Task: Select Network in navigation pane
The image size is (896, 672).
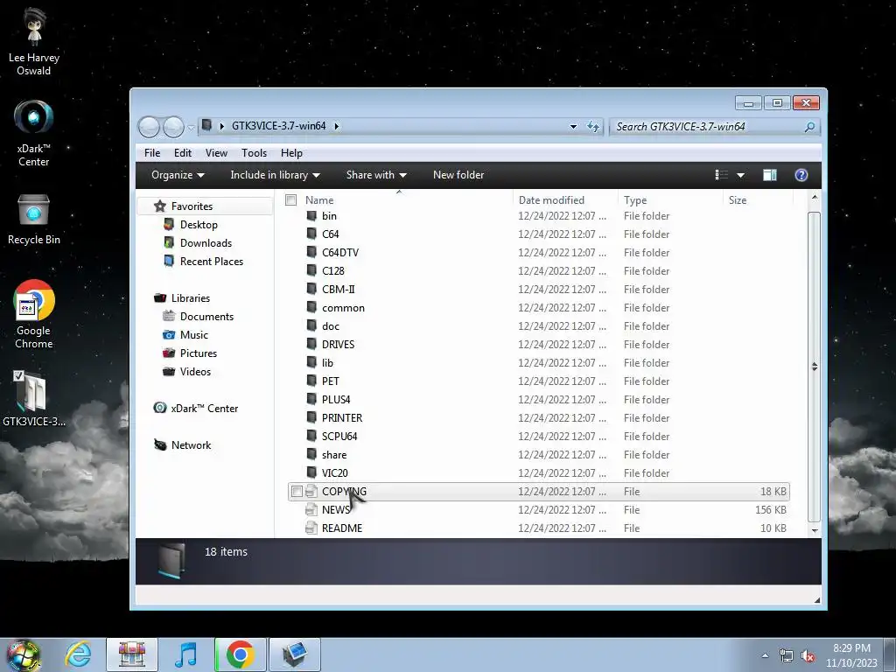Action: click(x=190, y=445)
